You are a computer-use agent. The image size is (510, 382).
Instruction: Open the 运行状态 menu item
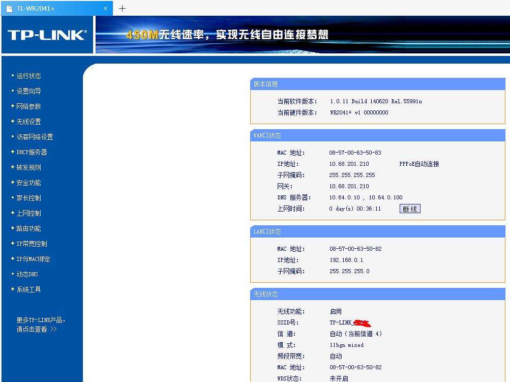click(x=28, y=76)
